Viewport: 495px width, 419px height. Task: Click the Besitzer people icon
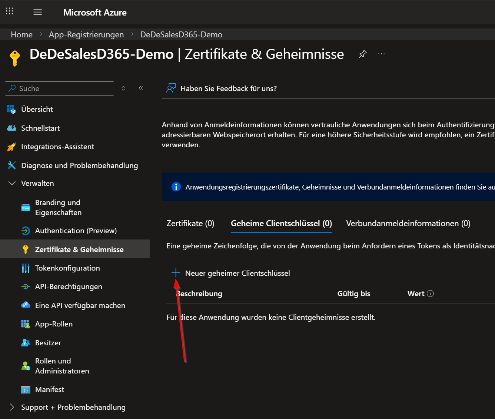(26, 343)
